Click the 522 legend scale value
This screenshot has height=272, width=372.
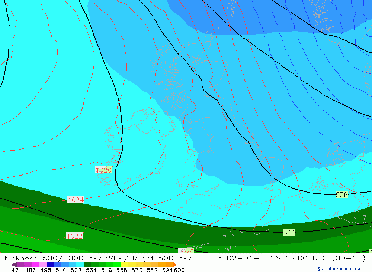(x=76, y=270)
